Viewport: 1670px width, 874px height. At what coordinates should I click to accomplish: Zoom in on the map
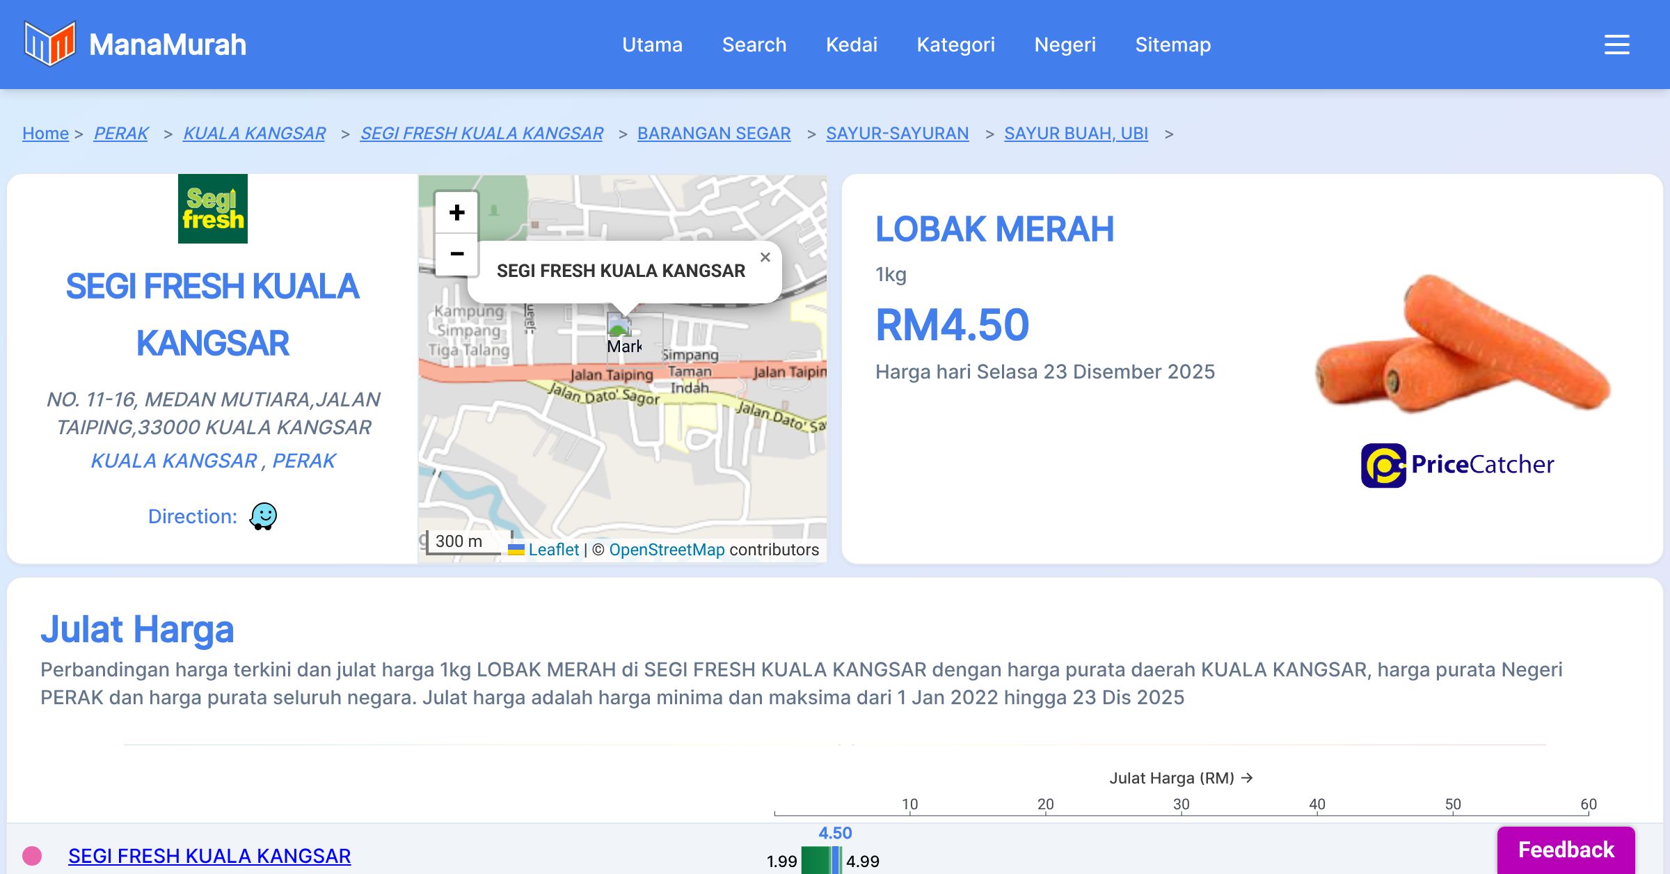(x=456, y=212)
